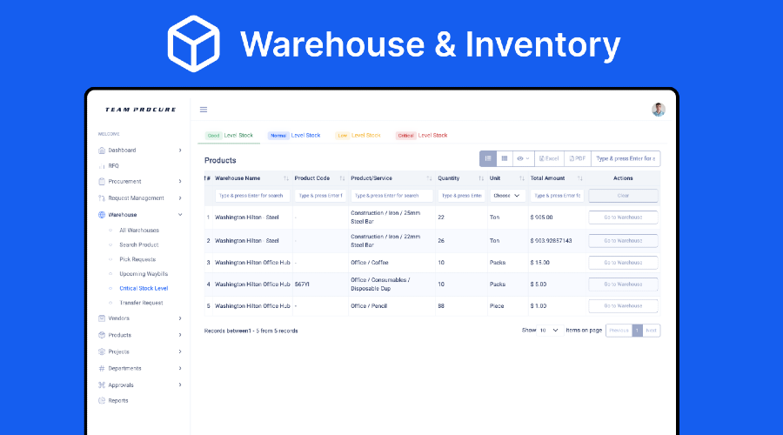Select Critical Level Stock tab
The width and height of the screenshot is (783, 435).
click(x=421, y=136)
